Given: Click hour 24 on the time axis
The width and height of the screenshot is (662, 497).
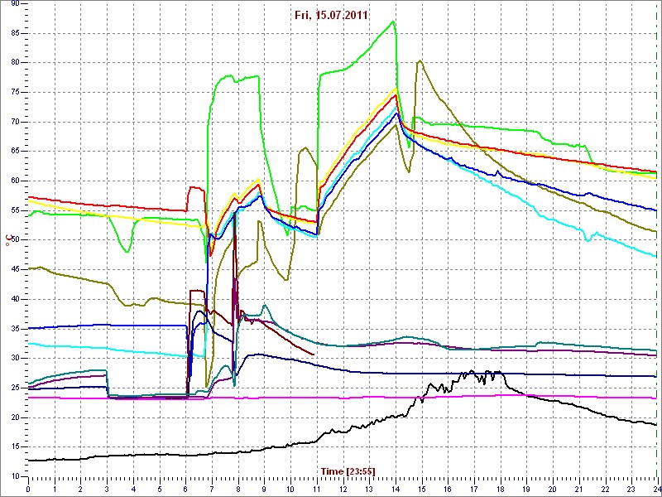Looking at the screenshot, I should pyautogui.click(x=656, y=489).
